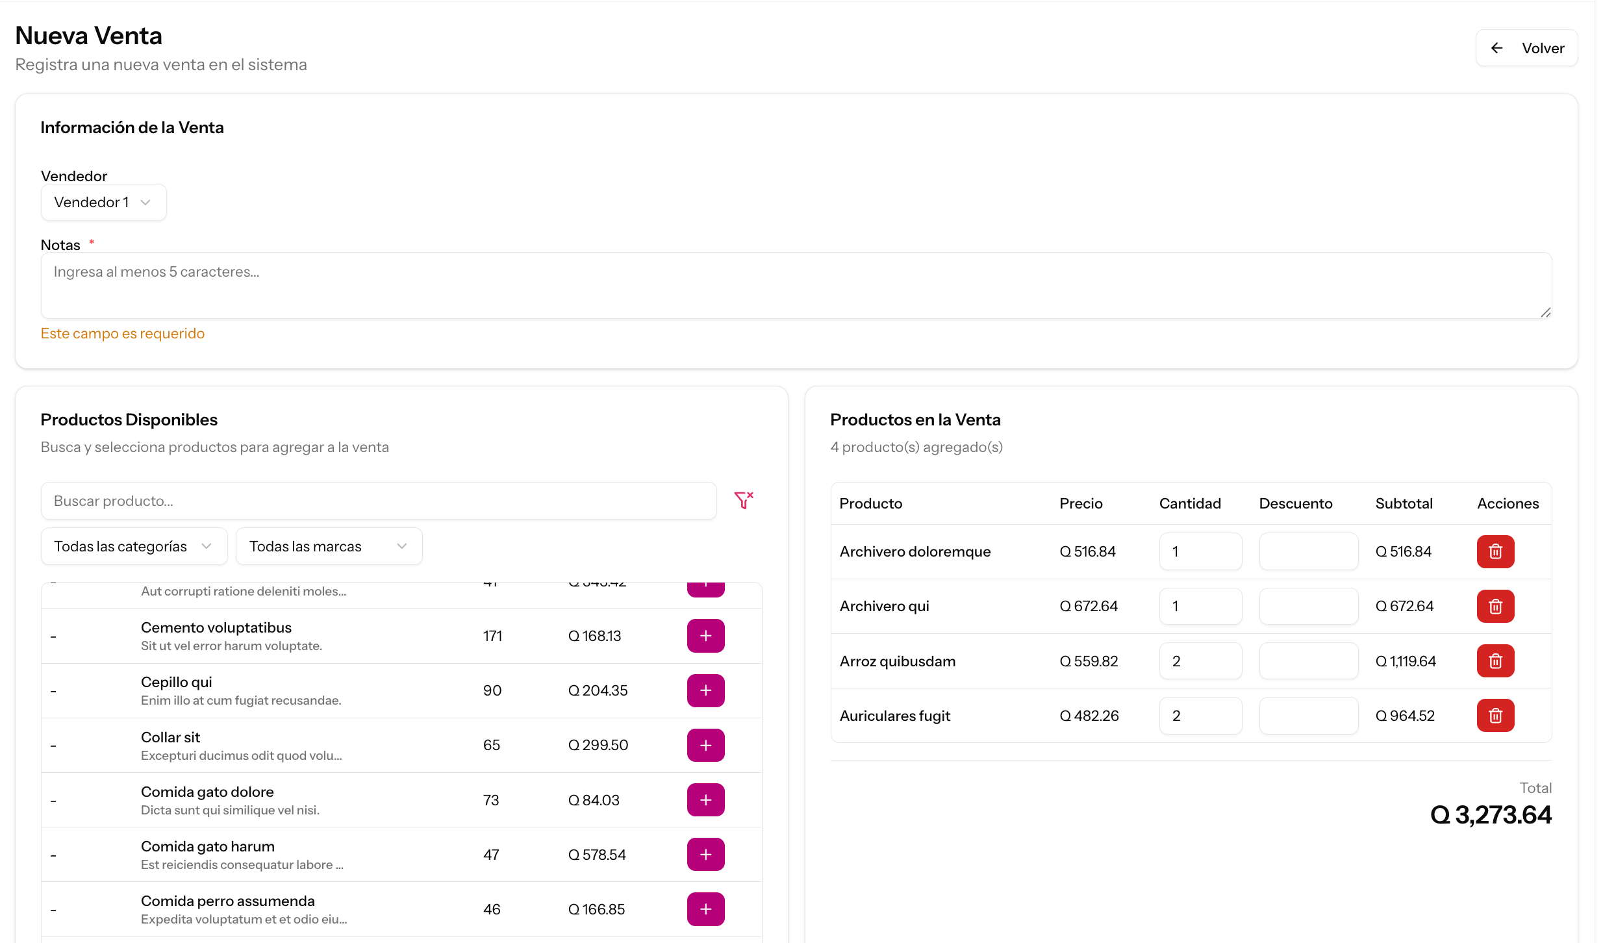Delete Archivero doloremque from the sale

1495,551
